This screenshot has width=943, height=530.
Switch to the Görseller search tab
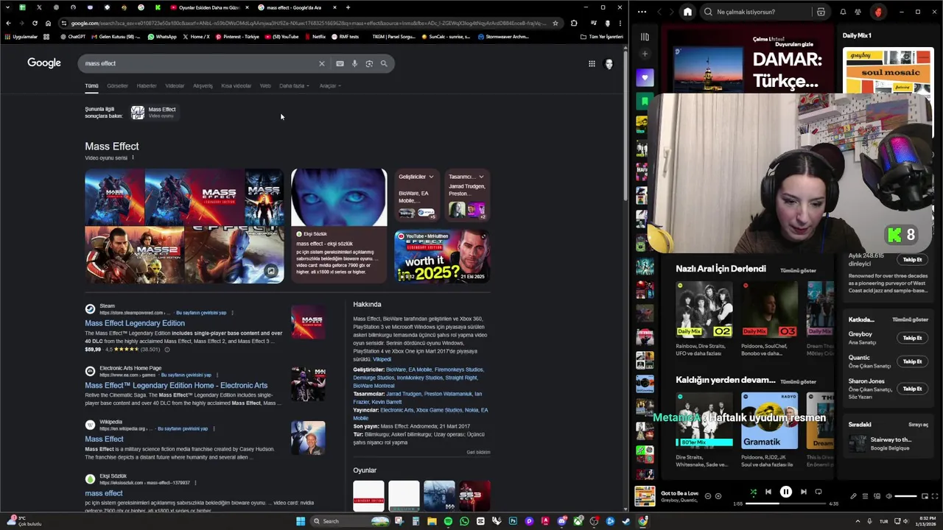117,86
